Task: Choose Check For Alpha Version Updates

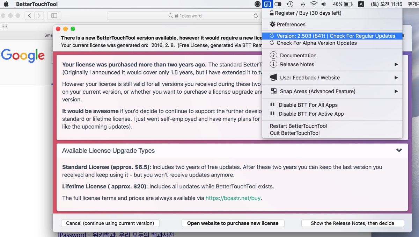Action: pyautogui.click(x=332, y=43)
